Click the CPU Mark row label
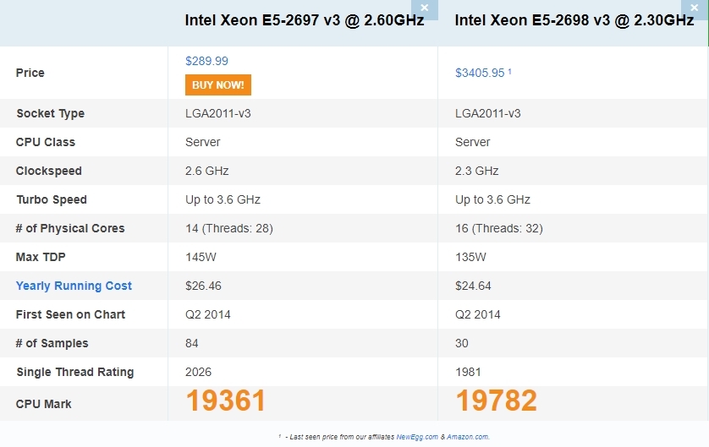This screenshot has width=709, height=447. (44, 404)
